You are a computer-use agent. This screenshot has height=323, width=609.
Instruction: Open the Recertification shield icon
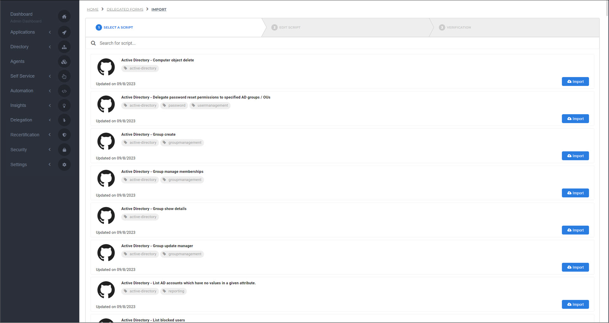(x=64, y=134)
